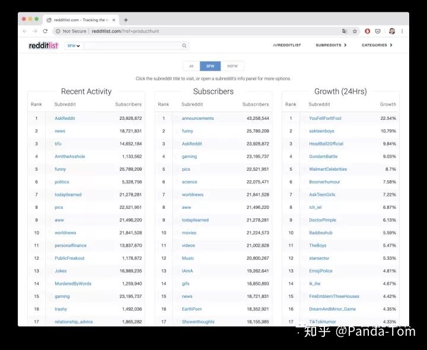Screen dimensions: 427x350
Task: Click the search magnifier icon
Action: pyautogui.click(x=184, y=46)
